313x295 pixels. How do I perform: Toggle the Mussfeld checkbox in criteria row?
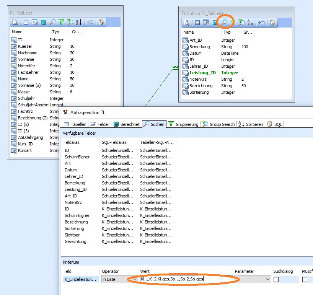click(305, 280)
